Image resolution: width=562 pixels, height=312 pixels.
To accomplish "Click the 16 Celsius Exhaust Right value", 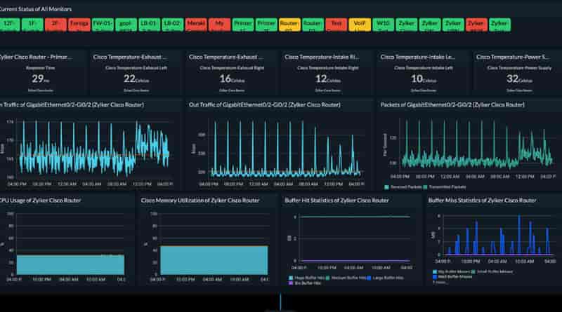I will pos(232,79).
